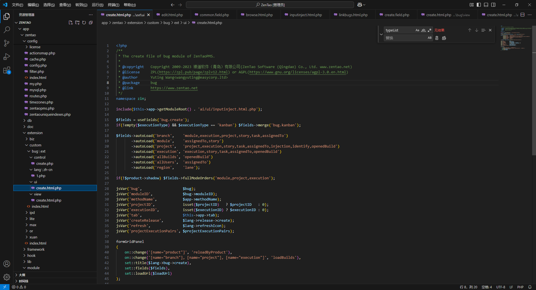Switch to the browse.html.php tab
536x290 pixels.
pyautogui.click(x=259, y=15)
